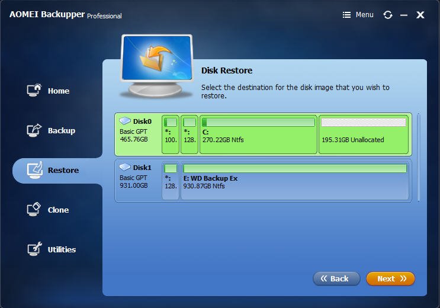Click the Restore monitor icon

(x=35, y=170)
